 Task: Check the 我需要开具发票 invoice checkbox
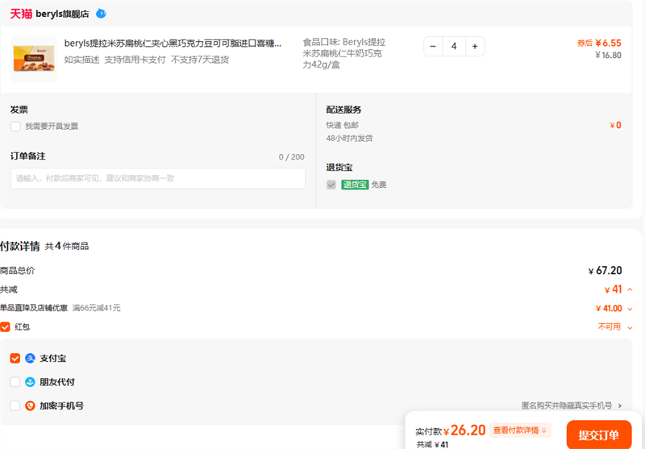[15, 127]
